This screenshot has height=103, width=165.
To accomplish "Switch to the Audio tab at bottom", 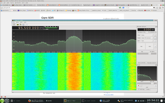I will point(148,89).
